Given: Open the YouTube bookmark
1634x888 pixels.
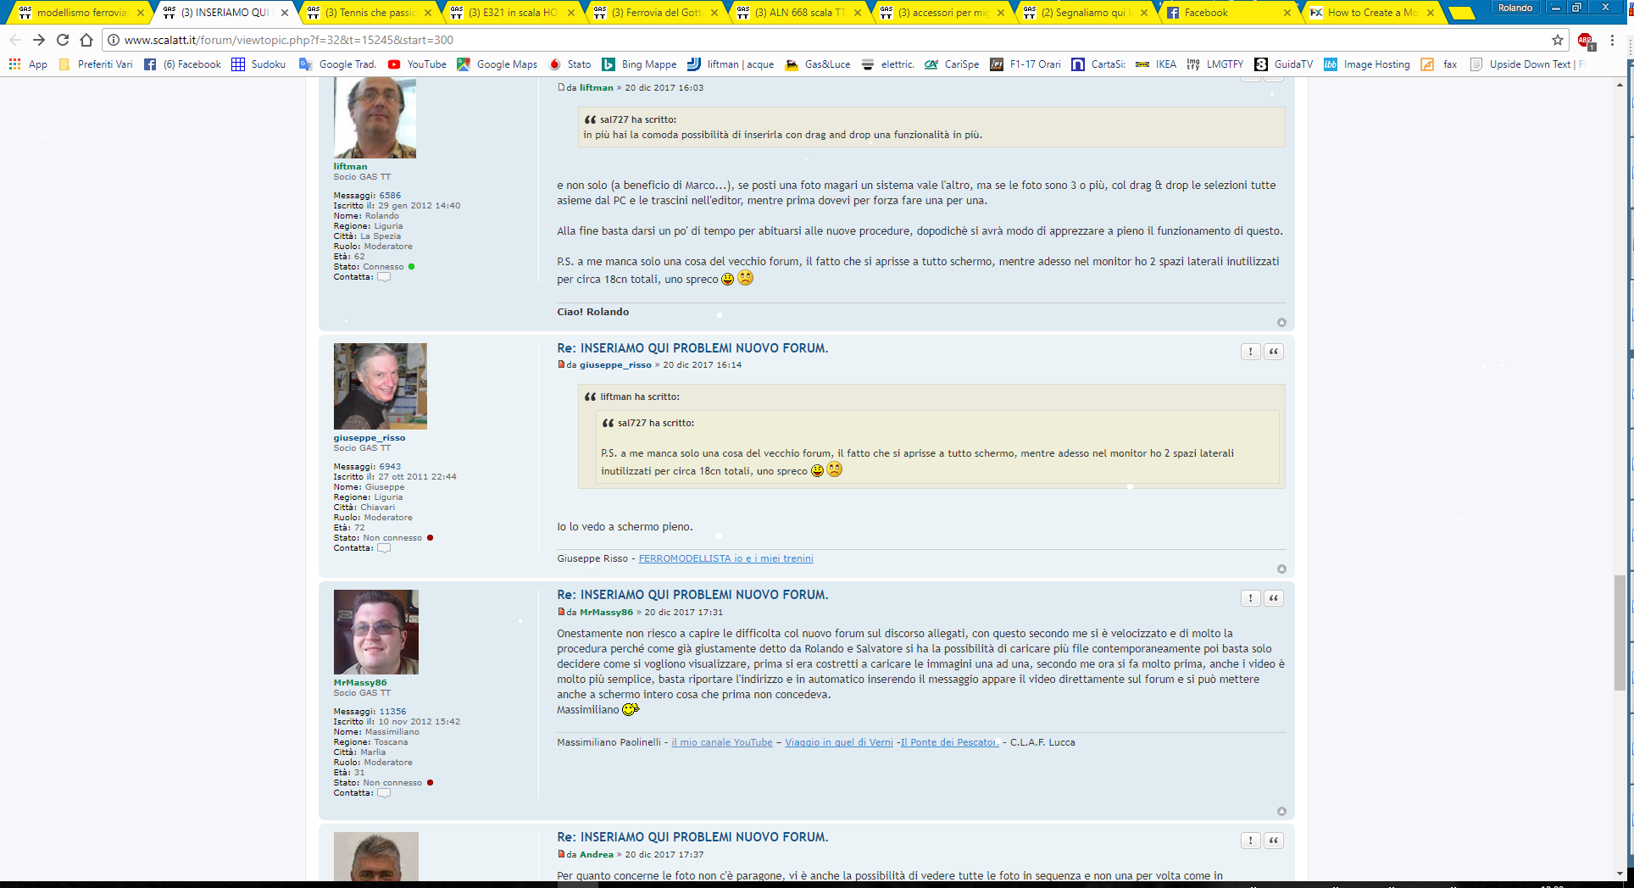Looking at the screenshot, I should [417, 64].
